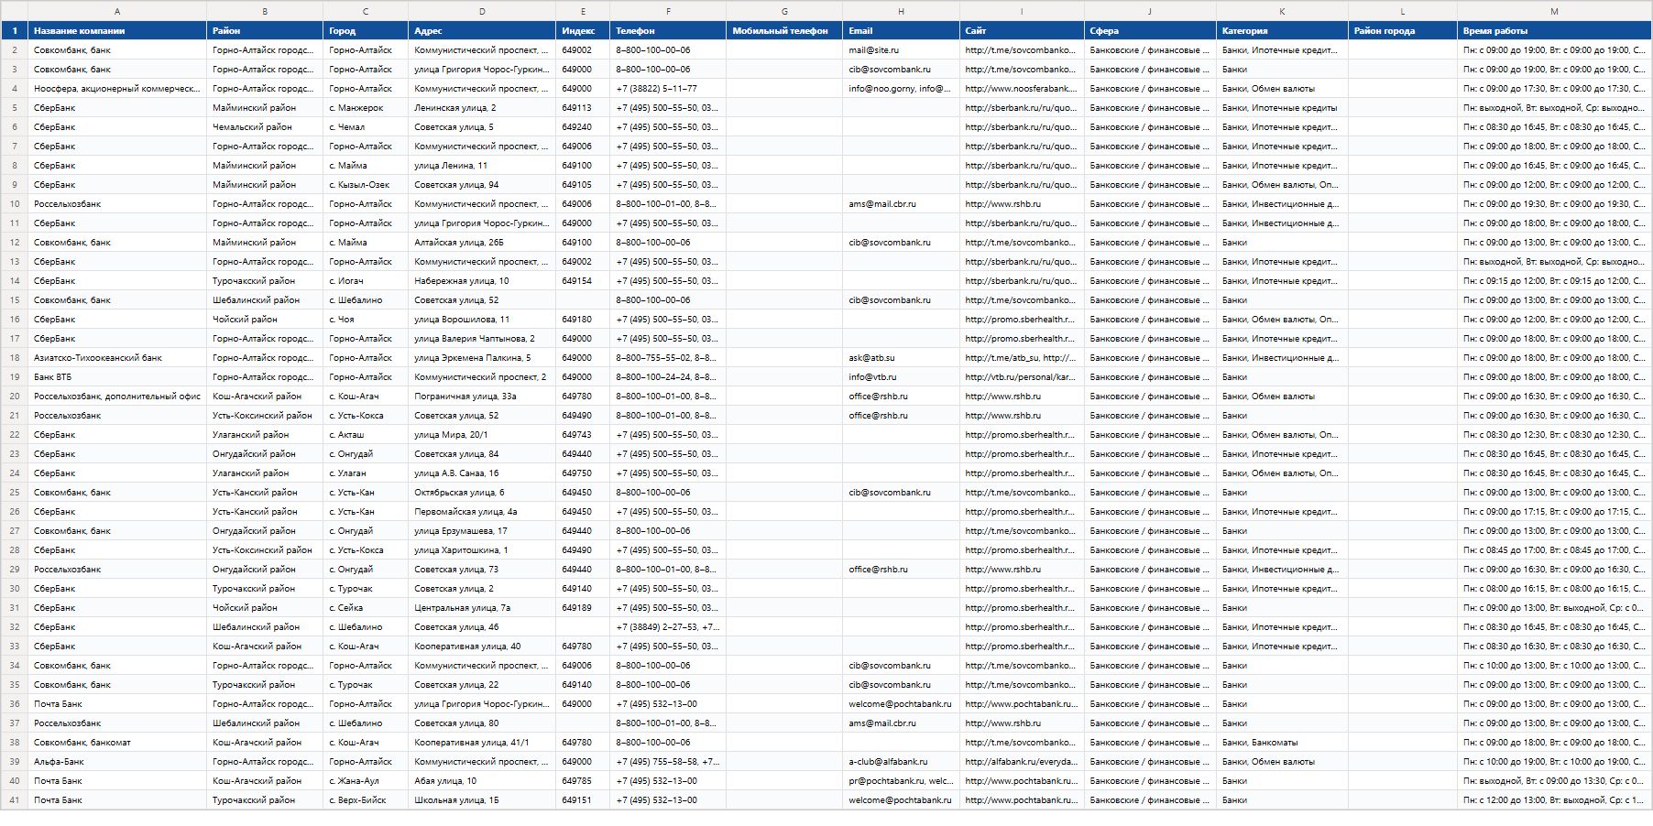The image size is (1653, 826).
Task: Select address 'улица Харитошкина, 1'
Action: pyautogui.click(x=482, y=550)
